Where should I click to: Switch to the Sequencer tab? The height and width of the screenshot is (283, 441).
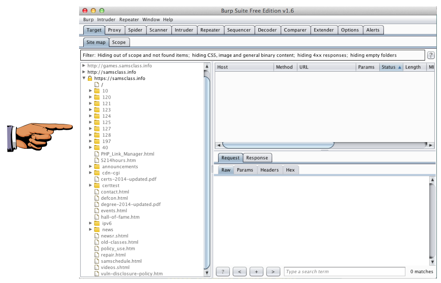pyautogui.click(x=239, y=30)
